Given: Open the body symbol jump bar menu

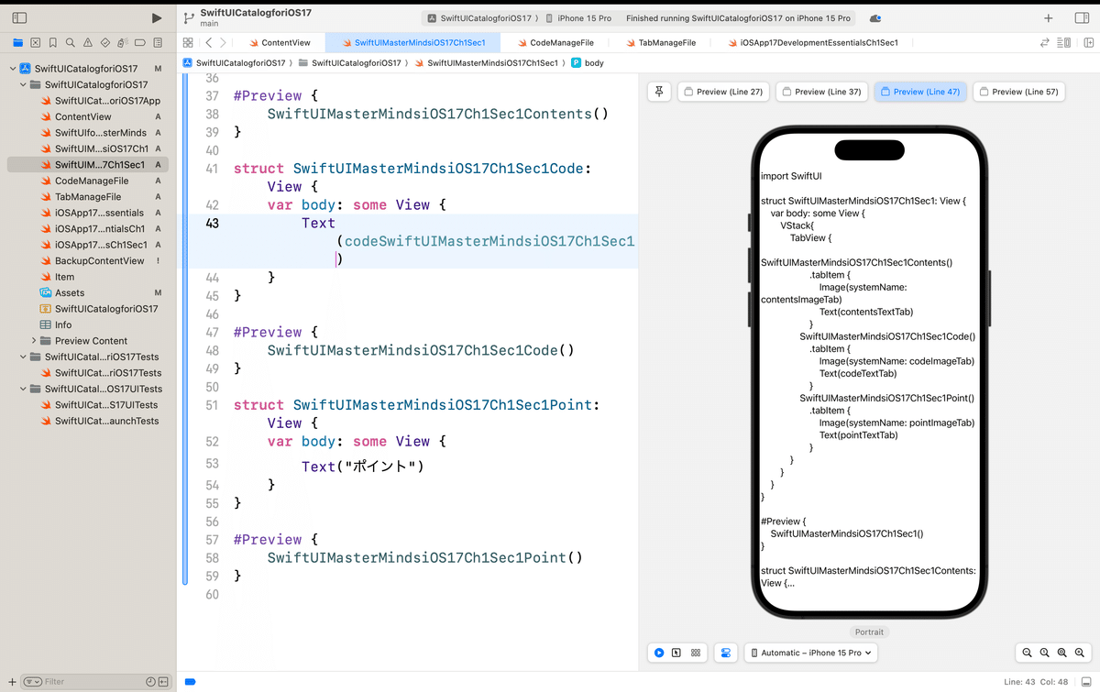Looking at the screenshot, I should [587, 62].
